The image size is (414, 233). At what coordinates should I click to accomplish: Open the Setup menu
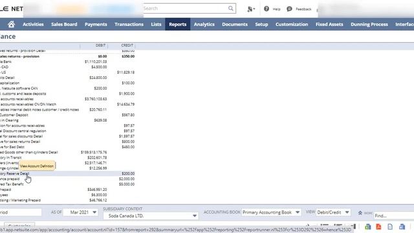coord(261,25)
